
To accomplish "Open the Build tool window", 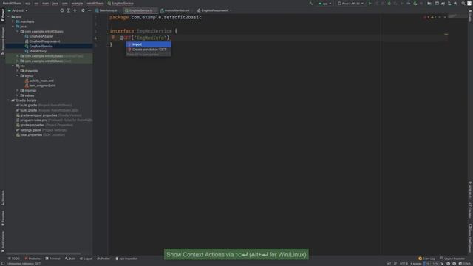I will (70, 259).
